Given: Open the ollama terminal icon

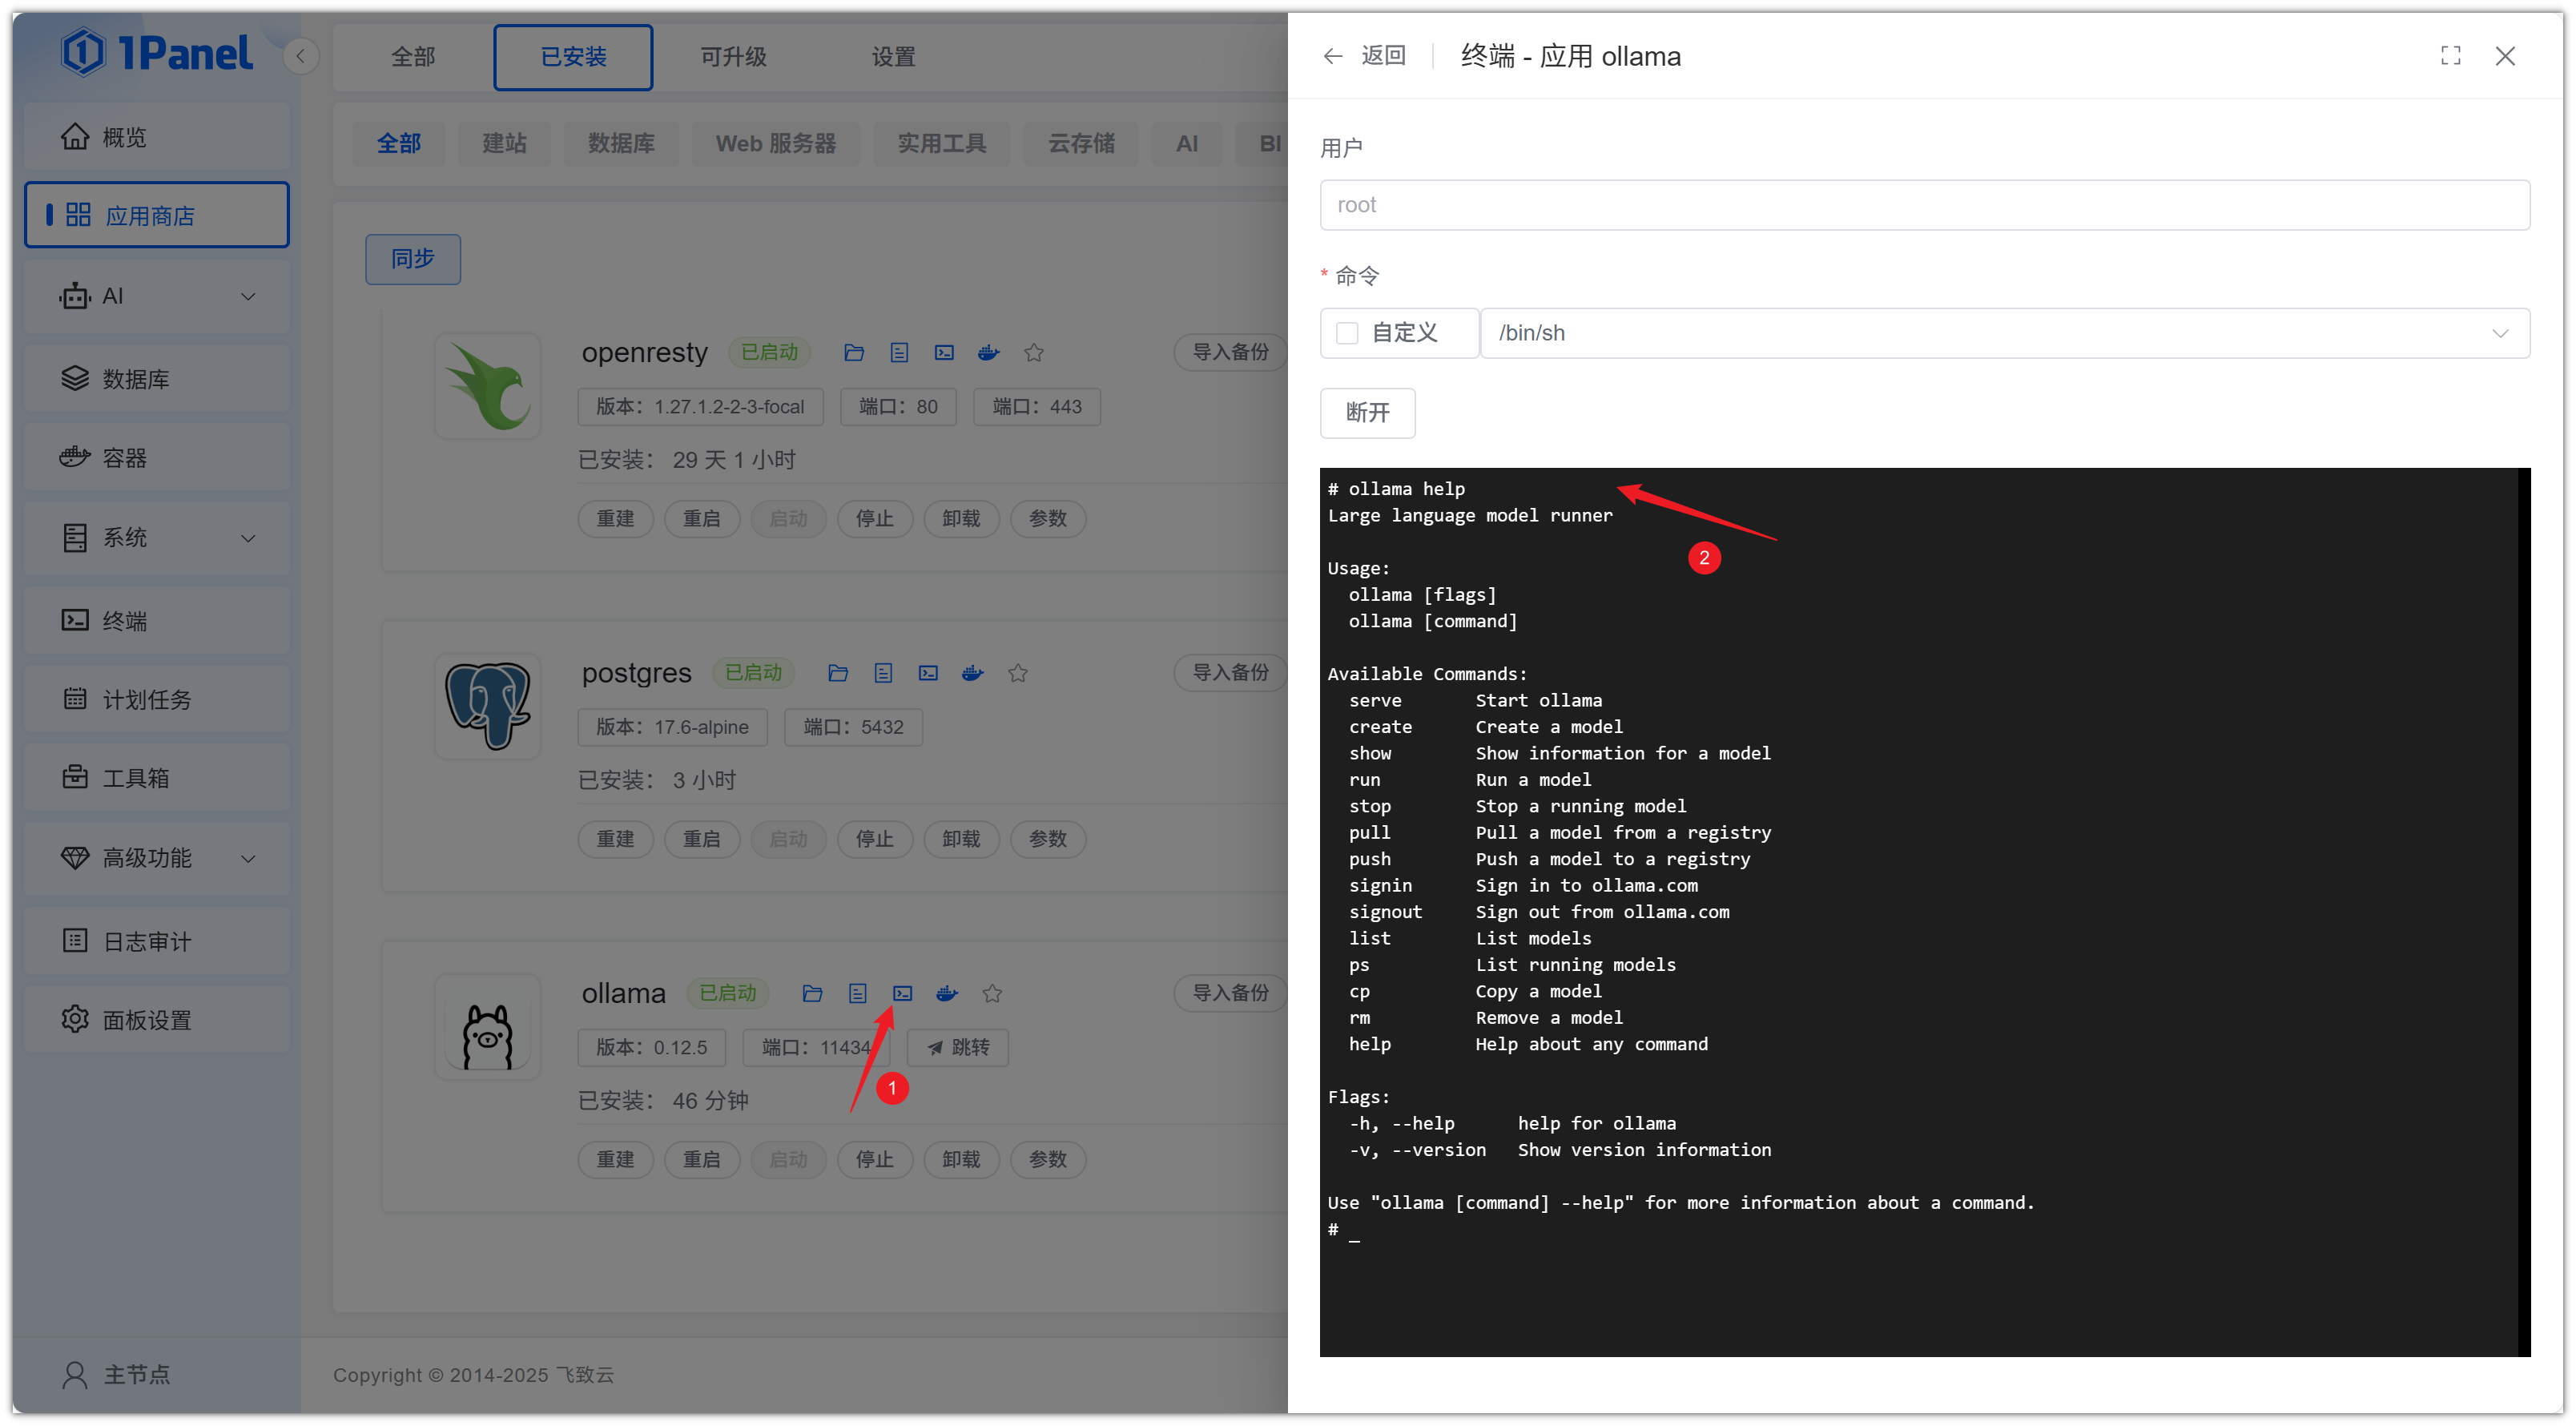Looking at the screenshot, I should pos(902,993).
